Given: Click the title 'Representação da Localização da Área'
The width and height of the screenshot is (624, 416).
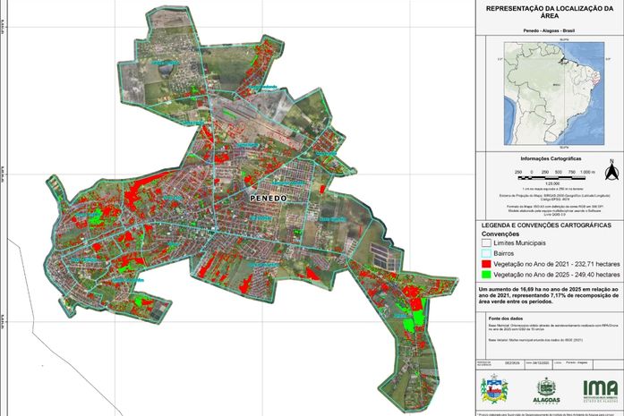Looking at the screenshot, I should (x=547, y=13).
